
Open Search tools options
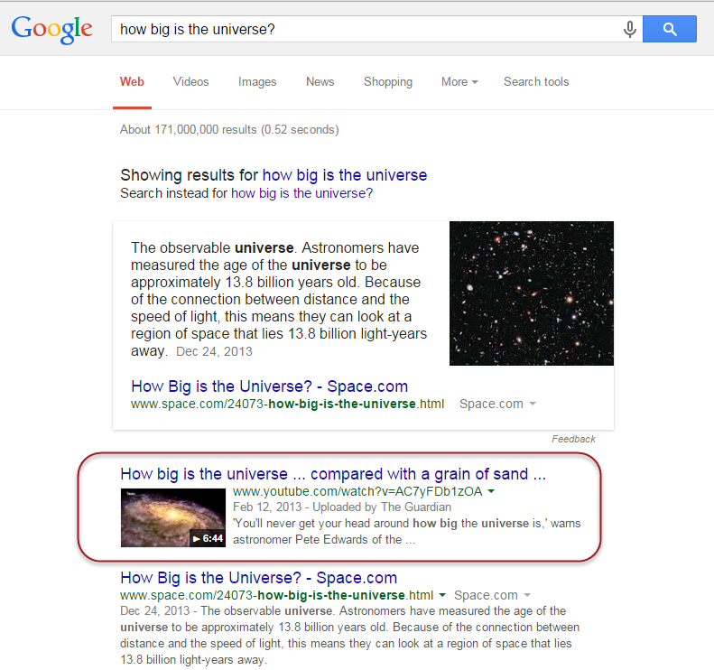[536, 82]
